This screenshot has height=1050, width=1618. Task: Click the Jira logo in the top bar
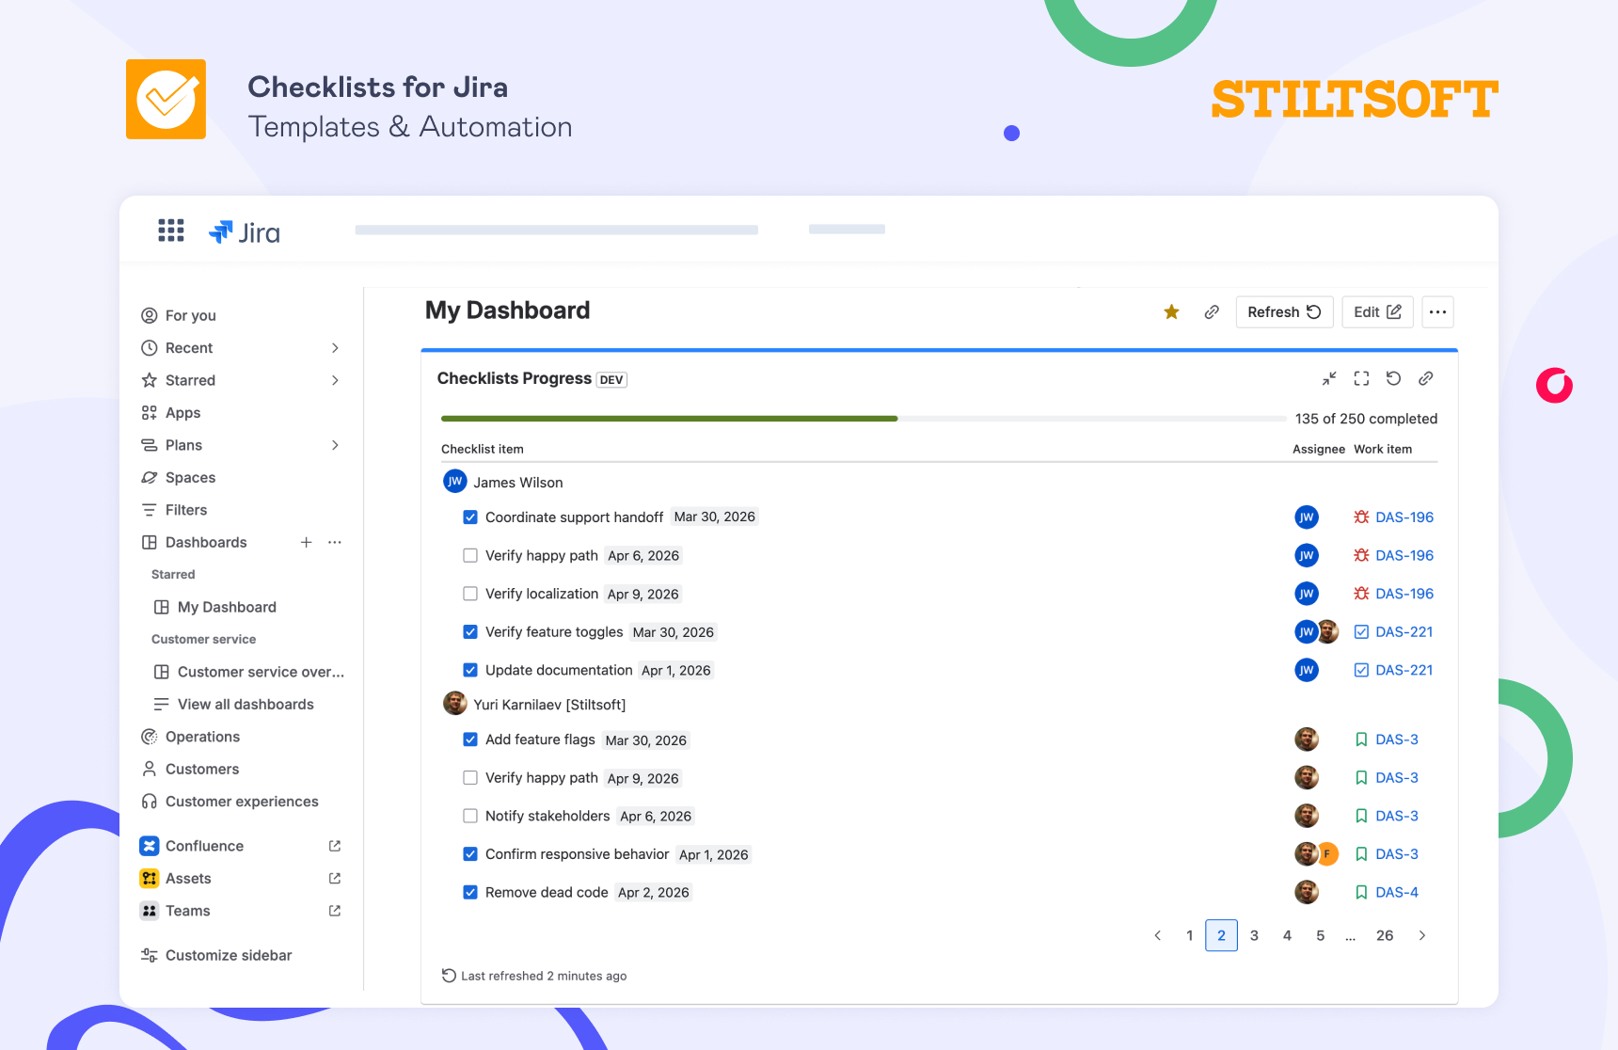(x=245, y=231)
